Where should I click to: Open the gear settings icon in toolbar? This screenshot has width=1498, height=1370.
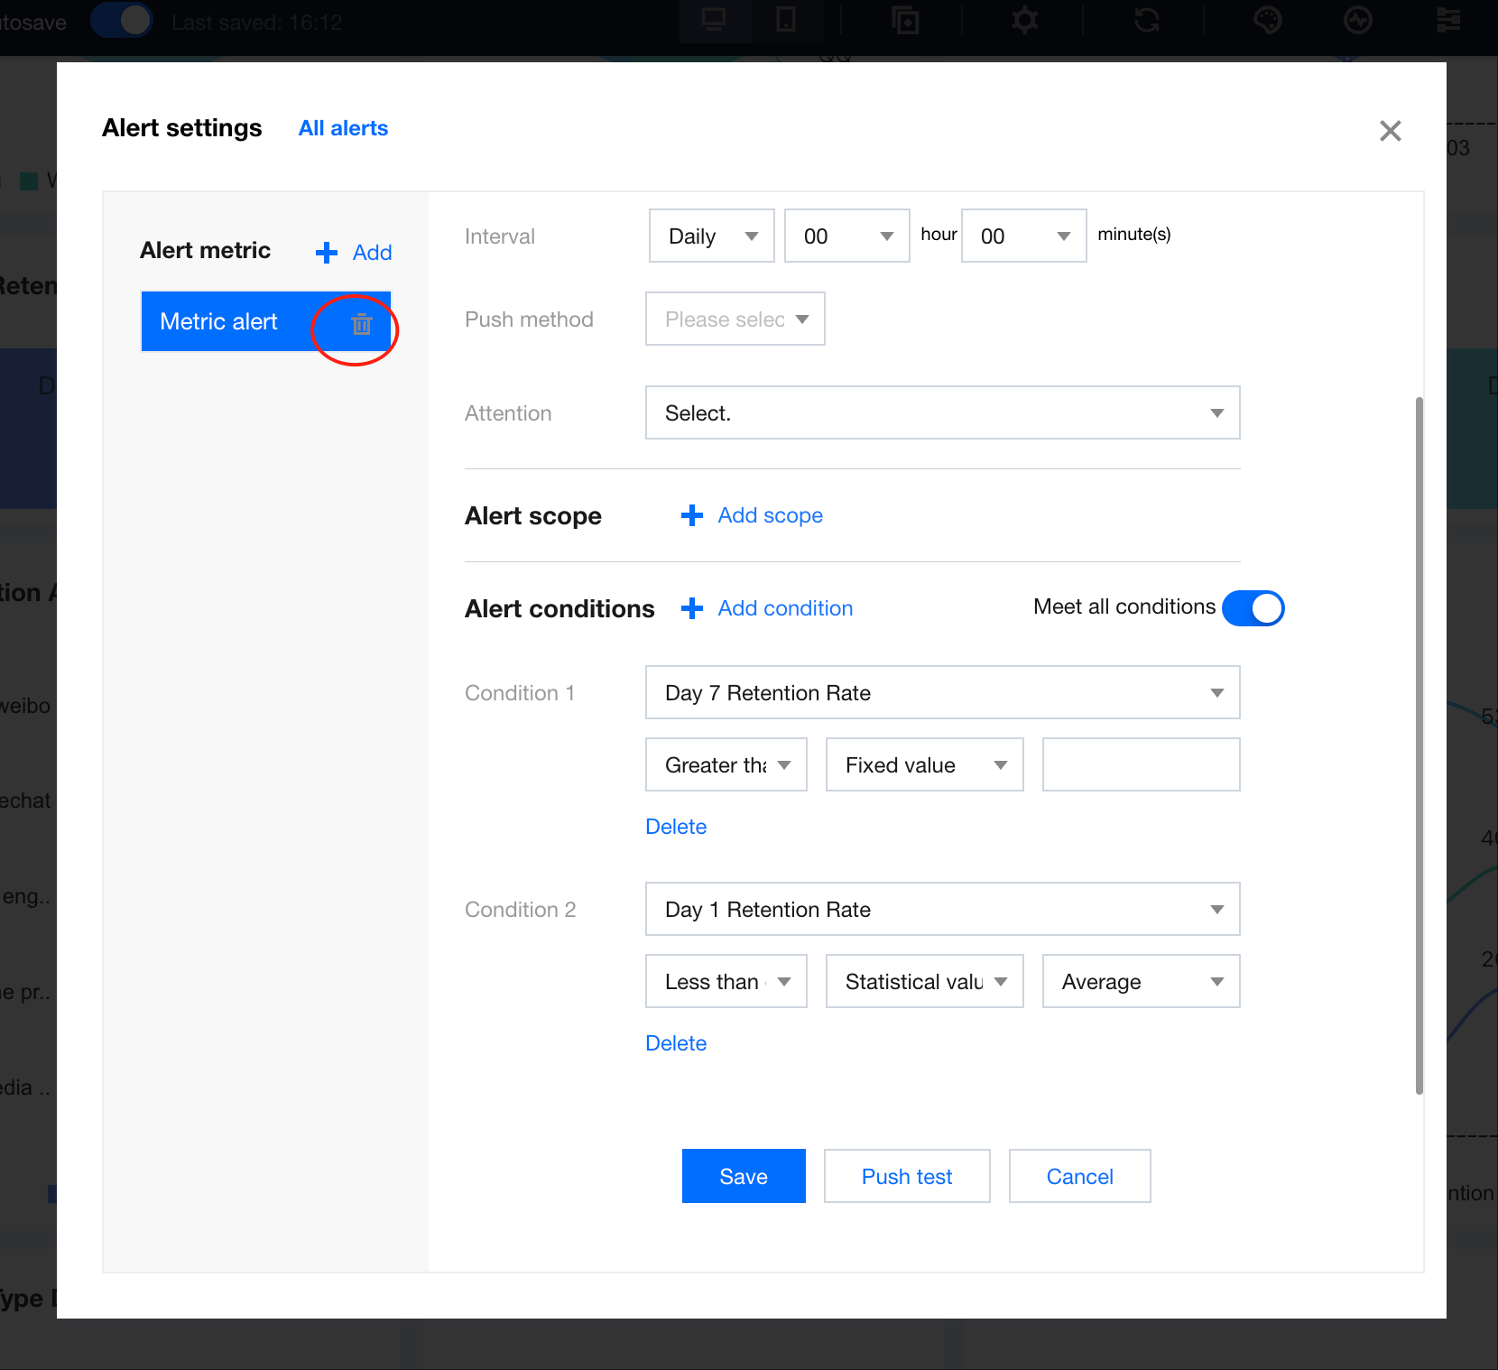[1024, 20]
